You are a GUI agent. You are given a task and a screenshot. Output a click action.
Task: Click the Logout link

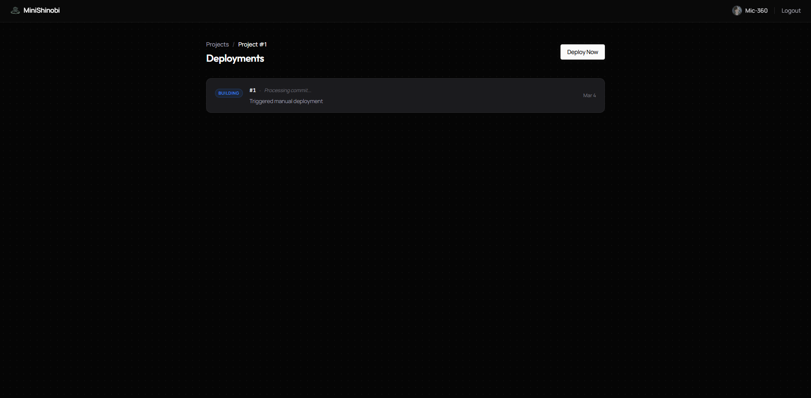[791, 11]
